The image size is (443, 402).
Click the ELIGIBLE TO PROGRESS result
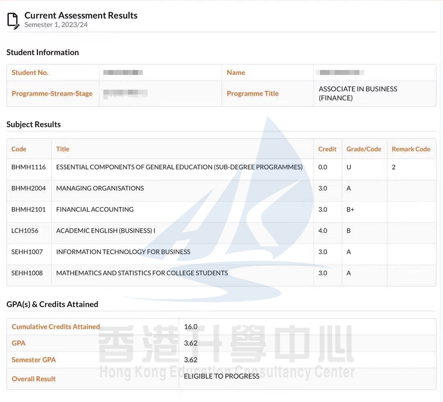(222, 376)
